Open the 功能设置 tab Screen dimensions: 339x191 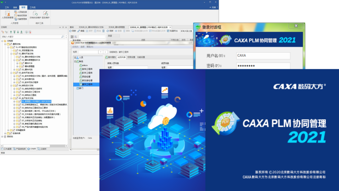coord(141,57)
